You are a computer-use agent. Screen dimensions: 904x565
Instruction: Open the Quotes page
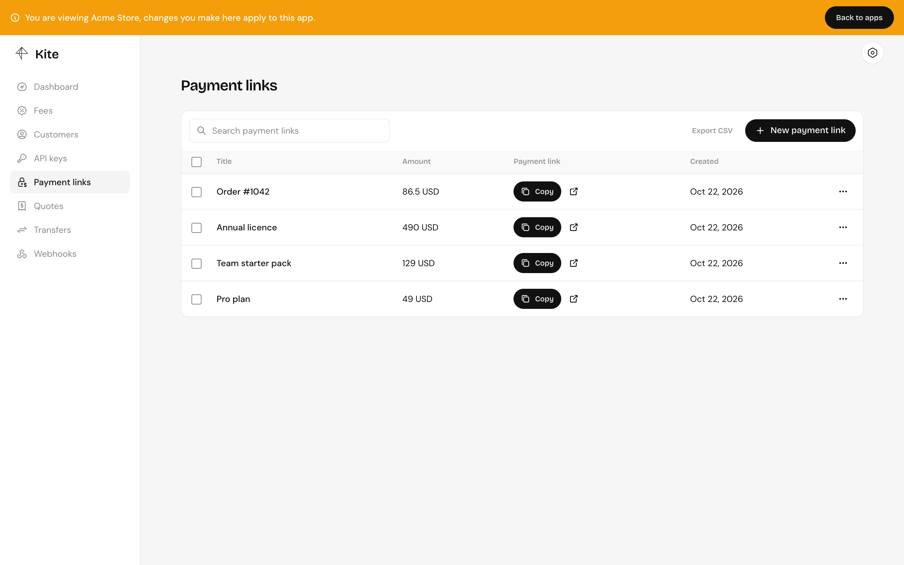(70, 206)
